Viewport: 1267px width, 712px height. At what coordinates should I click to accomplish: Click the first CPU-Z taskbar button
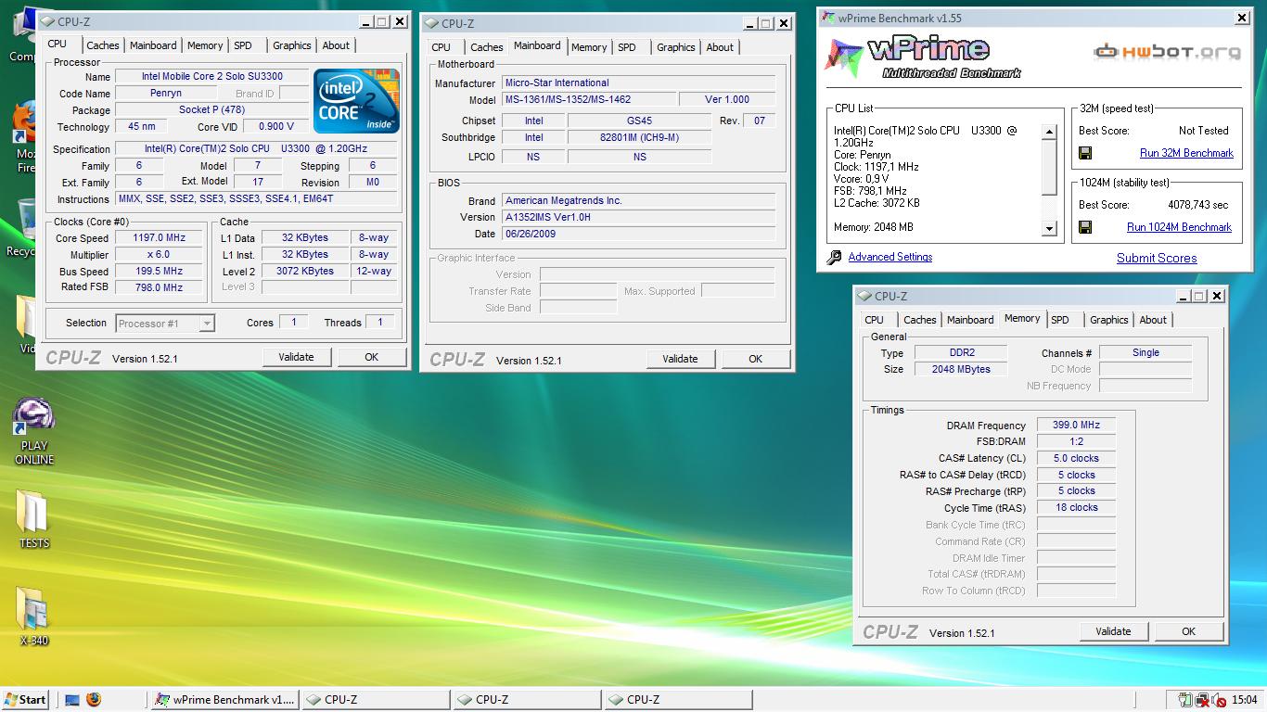pos(376,700)
